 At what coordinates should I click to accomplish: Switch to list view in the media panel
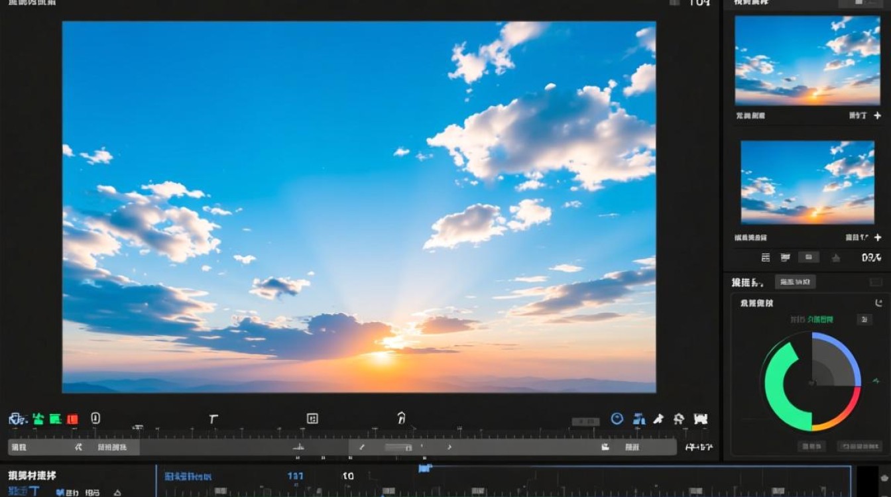pyautogui.click(x=784, y=257)
